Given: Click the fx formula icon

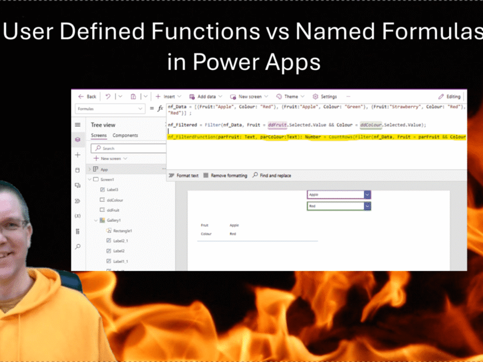Looking at the screenshot, I should click(160, 109).
